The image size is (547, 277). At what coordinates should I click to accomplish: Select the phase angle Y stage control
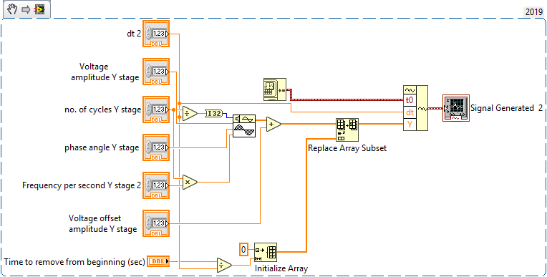(x=156, y=147)
